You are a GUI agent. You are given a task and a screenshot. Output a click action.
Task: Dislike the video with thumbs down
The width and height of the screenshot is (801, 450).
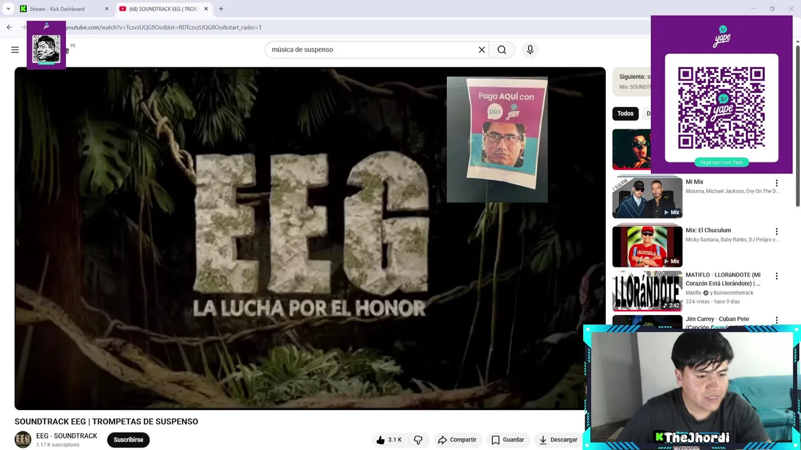point(418,440)
